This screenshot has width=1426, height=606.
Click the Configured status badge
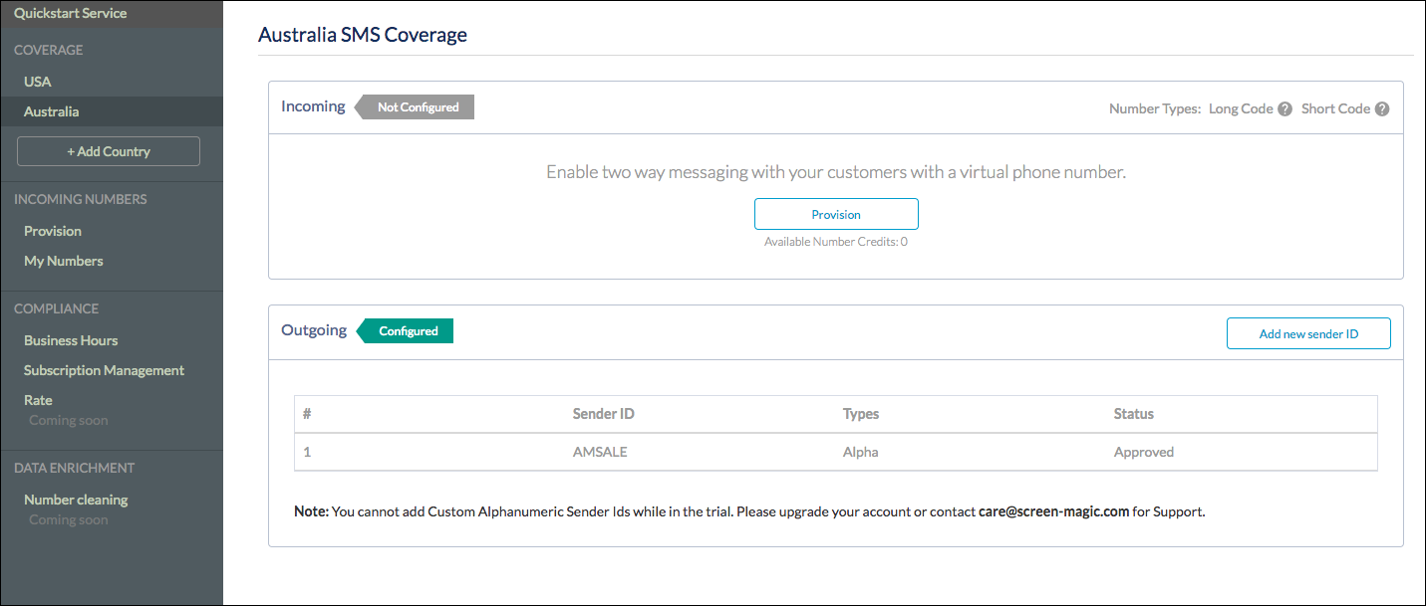point(407,331)
